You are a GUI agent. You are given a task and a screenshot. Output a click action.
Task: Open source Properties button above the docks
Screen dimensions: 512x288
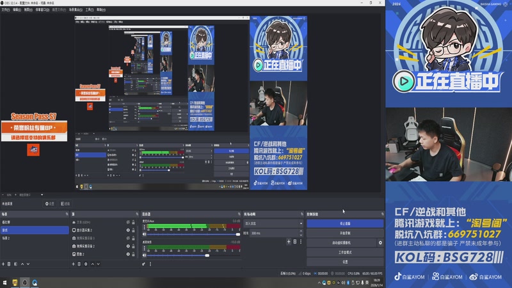coord(50,204)
